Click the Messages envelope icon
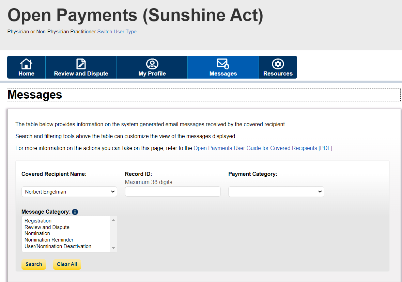 click(x=223, y=64)
